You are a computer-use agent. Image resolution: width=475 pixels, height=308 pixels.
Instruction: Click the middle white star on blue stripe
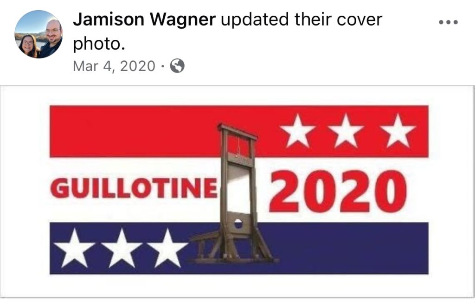[x=122, y=248]
